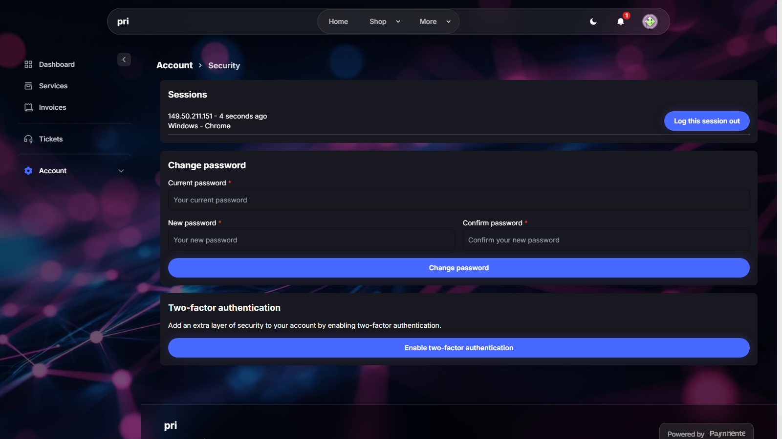Image resolution: width=782 pixels, height=439 pixels.
Task: Focus the Current password input field
Action: pos(458,200)
